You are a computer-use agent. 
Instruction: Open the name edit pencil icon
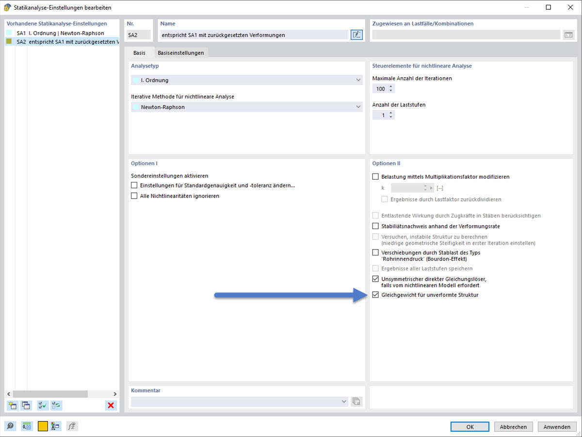pos(356,34)
